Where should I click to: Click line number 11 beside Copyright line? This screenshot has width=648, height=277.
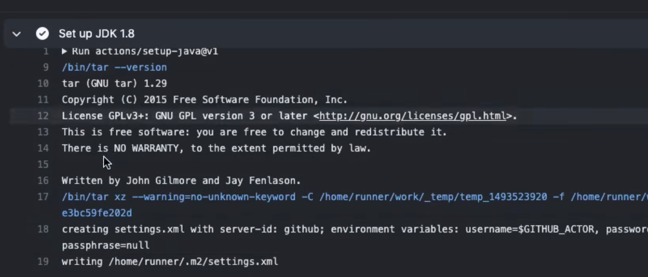point(43,100)
